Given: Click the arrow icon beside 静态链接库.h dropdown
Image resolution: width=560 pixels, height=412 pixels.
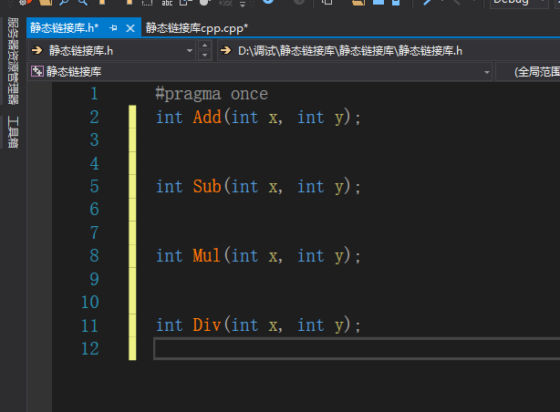Looking at the screenshot, I should point(36,50).
